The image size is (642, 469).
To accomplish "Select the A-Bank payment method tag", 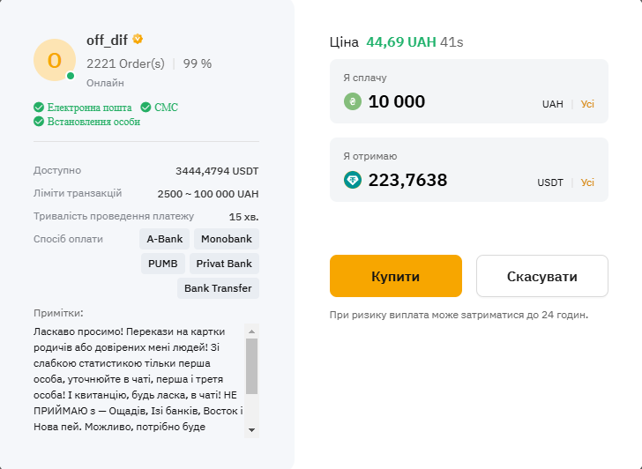I will tap(165, 239).
